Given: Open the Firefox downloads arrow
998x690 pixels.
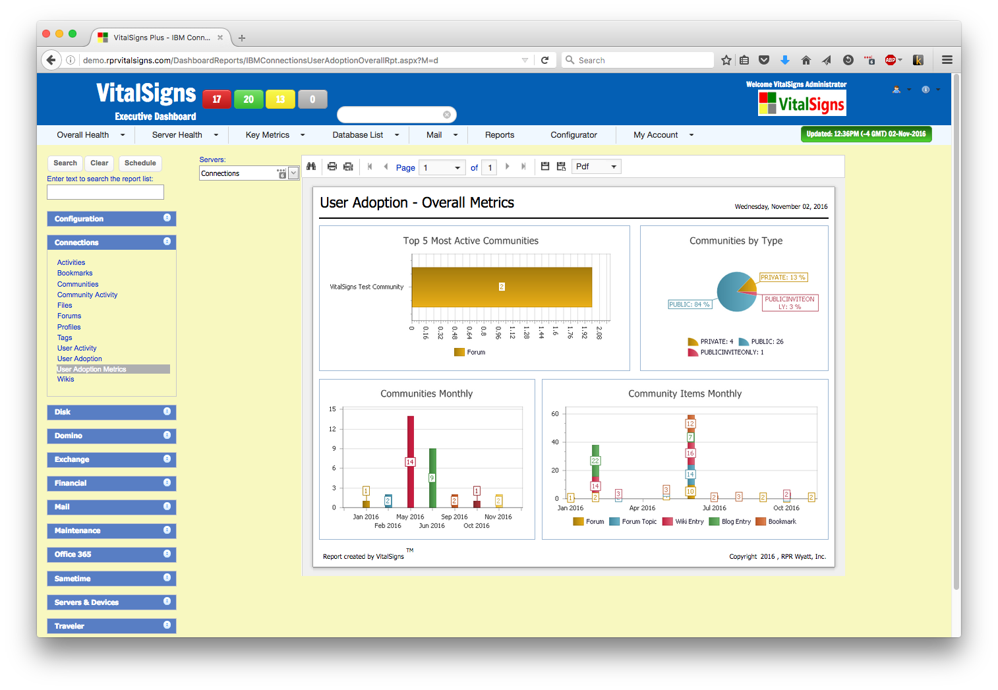Looking at the screenshot, I should point(785,60).
